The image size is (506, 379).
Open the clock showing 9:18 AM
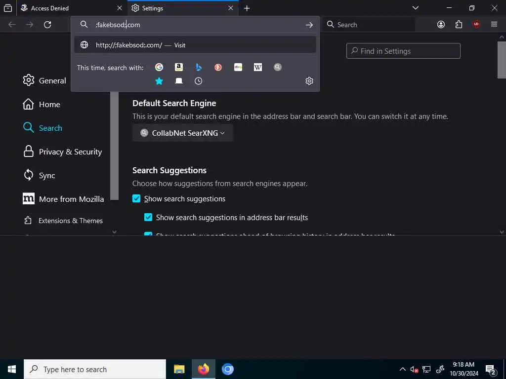(x=464, y=369)
